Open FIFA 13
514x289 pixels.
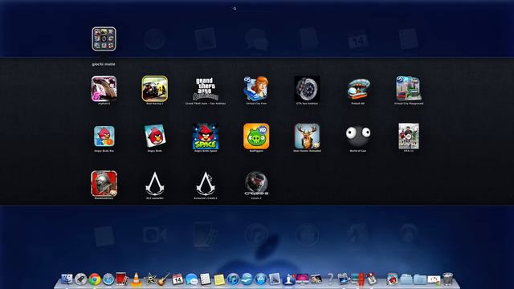[x=409, y=136]
